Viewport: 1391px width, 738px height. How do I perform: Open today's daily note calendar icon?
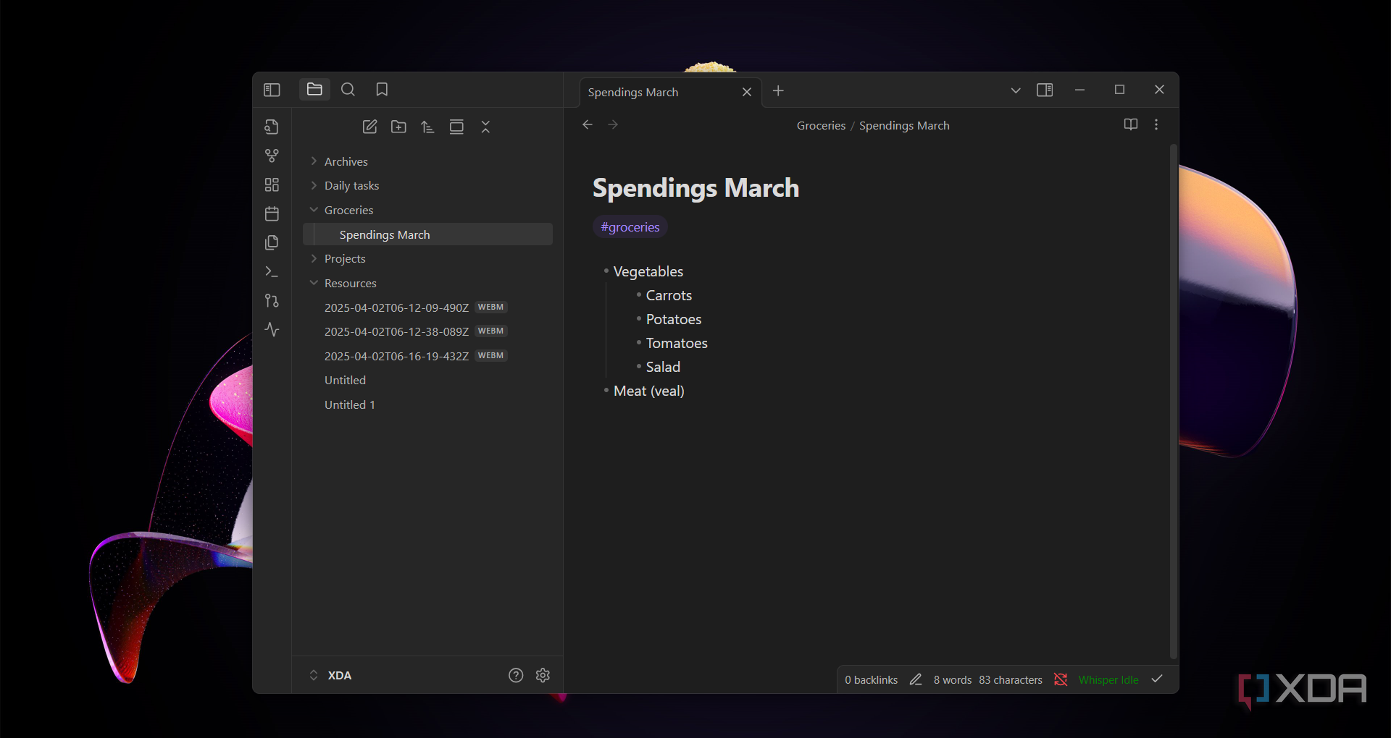(x=272, y=213)
